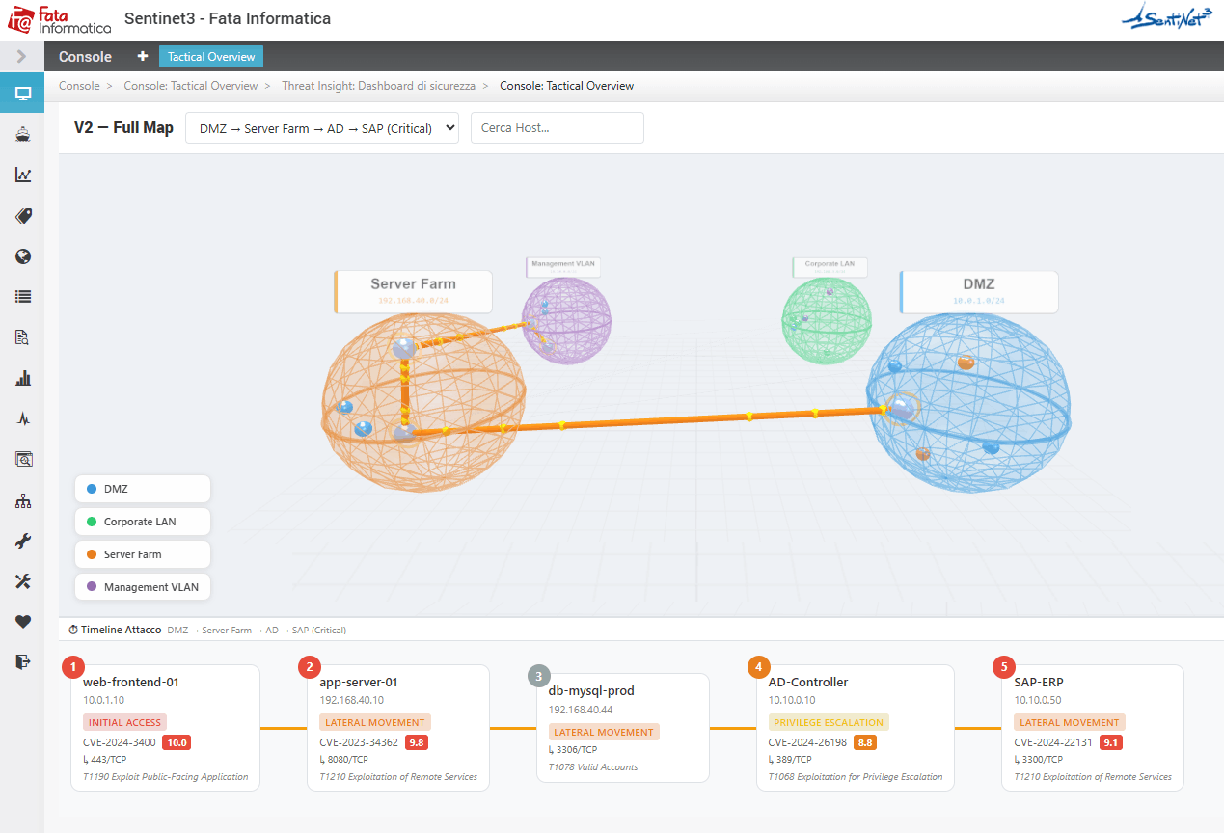Open SAP-ERP timeline card
This screenshot has width=1224, height=833.
pyautogui.click(x=1093, y=728)
